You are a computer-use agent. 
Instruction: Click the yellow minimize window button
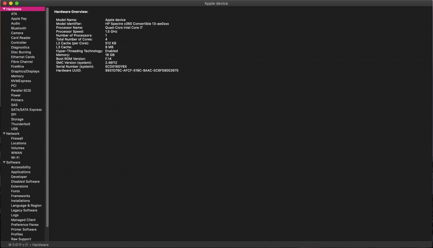[x=11, y=3]
